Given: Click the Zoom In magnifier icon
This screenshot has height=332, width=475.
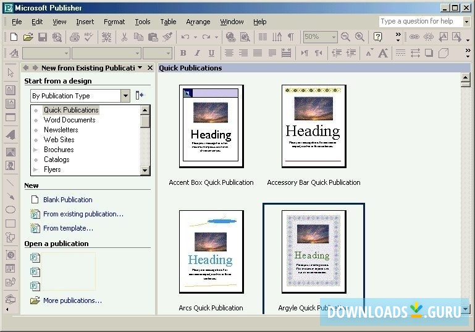Looking at the screenshot, I should (359, 37).
